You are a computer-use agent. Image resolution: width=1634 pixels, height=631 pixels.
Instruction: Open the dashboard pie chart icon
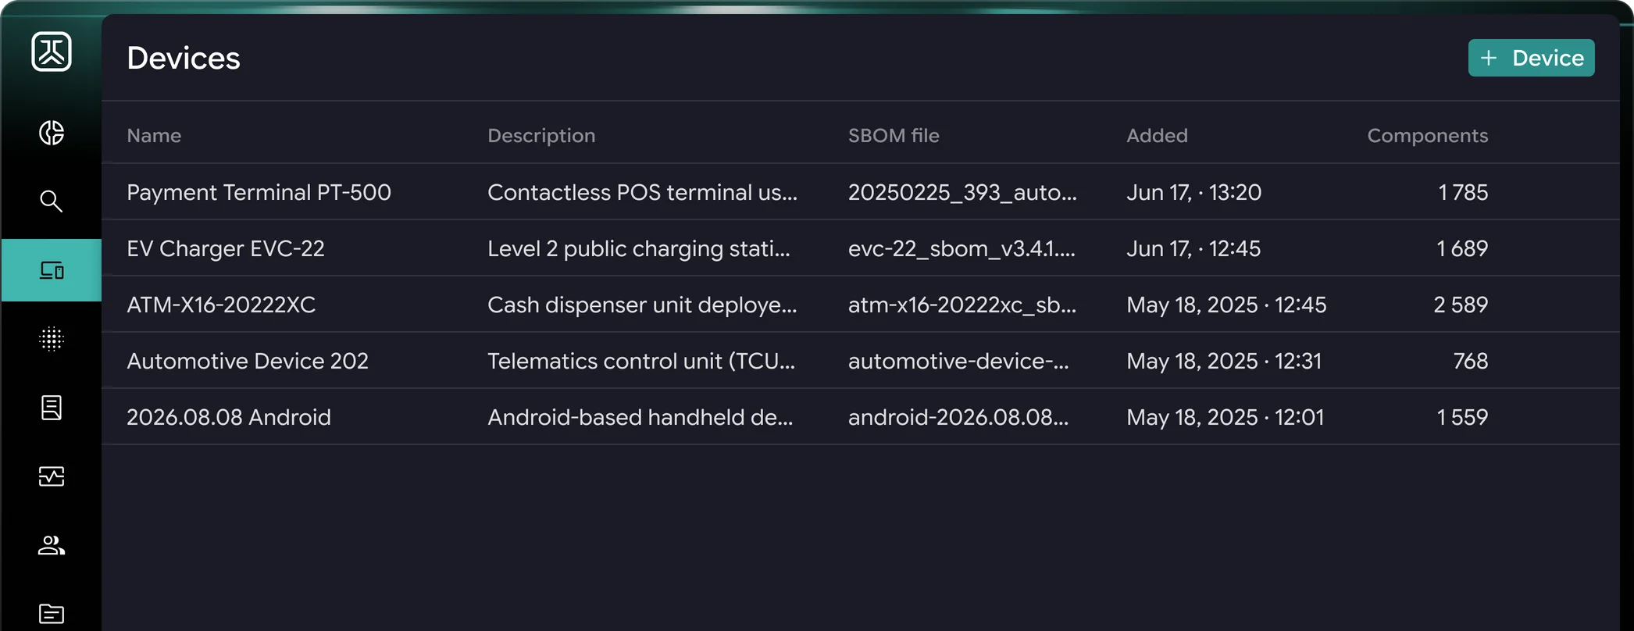[x=52, y=133]
